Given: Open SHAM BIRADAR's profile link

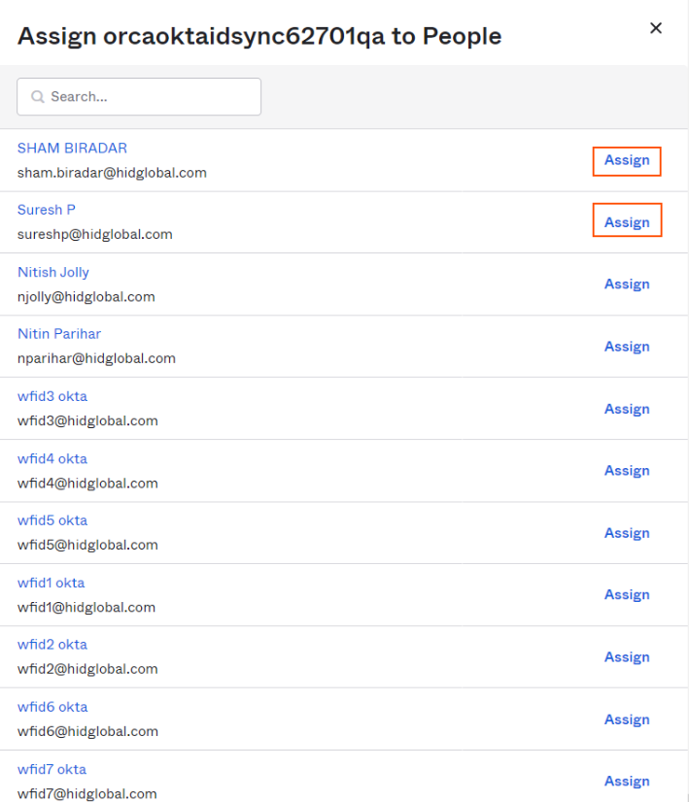Looking at the screenshot, I should [72, 149].
